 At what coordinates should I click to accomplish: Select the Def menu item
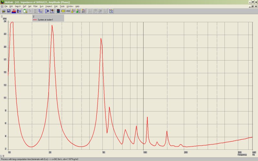point(25,6)
